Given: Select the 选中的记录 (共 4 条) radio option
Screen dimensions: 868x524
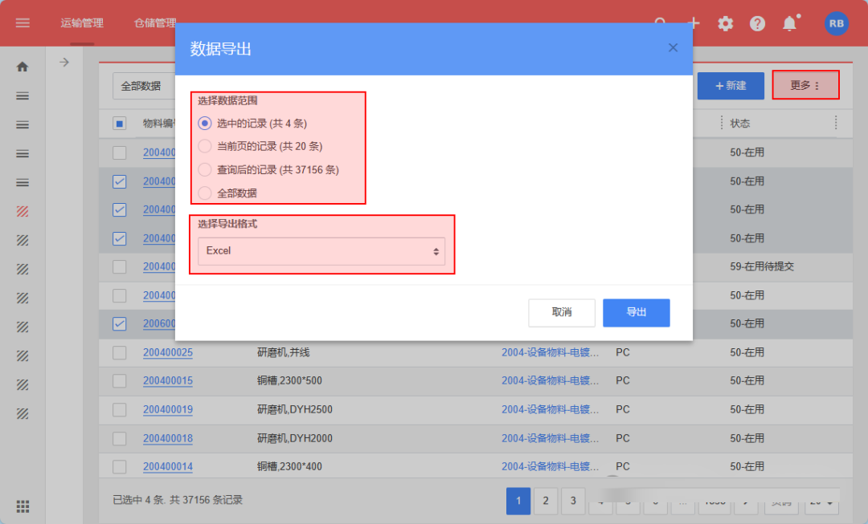Looking at the screenshot, I should (204, 124).
